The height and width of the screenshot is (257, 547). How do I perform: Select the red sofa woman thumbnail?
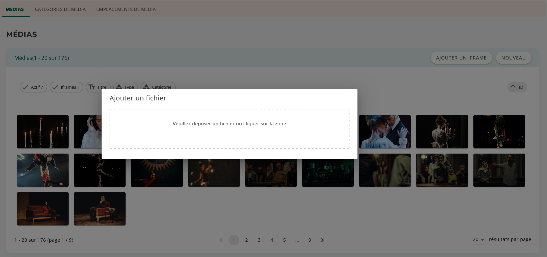click(x=43, y=209)
